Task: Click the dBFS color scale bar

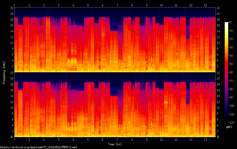Action: (x=226, y=72)
